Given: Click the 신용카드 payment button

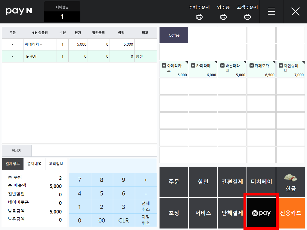Looking at the screenshot, I should click(290, 213).
